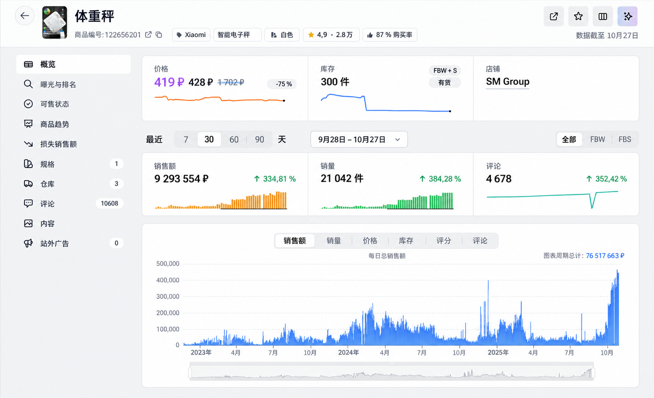The height and width of the screenshot is (398, 654).
Task: Click the 76 517 663 ₽ chart total
Action: (x=605, y=256)
